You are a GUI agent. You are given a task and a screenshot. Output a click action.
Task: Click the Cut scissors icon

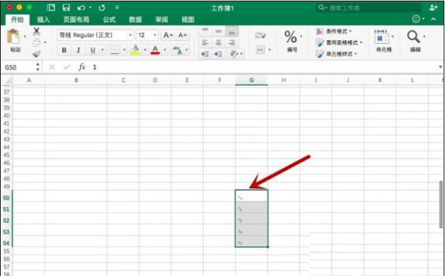point(36,31)
